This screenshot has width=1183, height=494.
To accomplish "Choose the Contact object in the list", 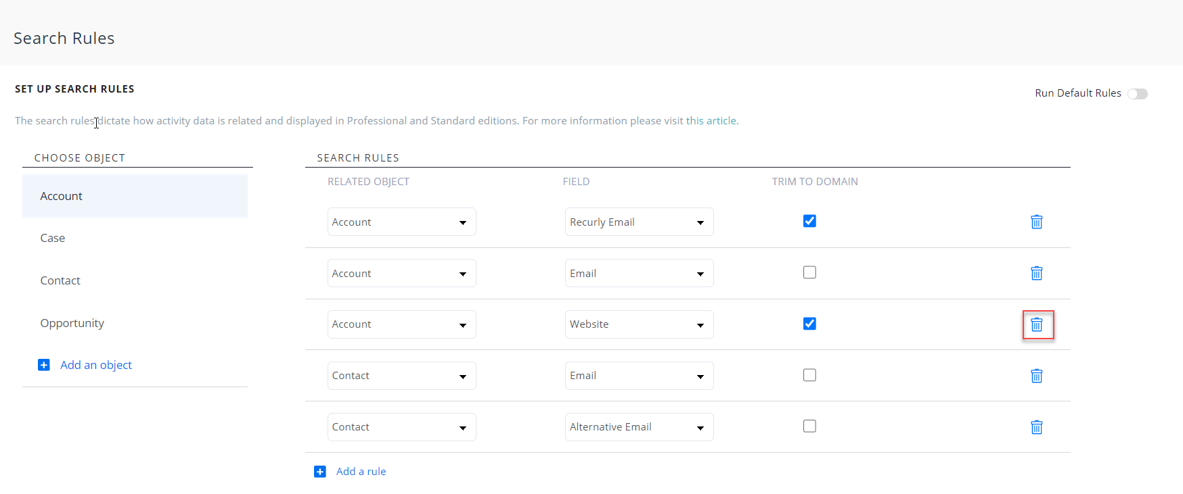I will (60, 280).
